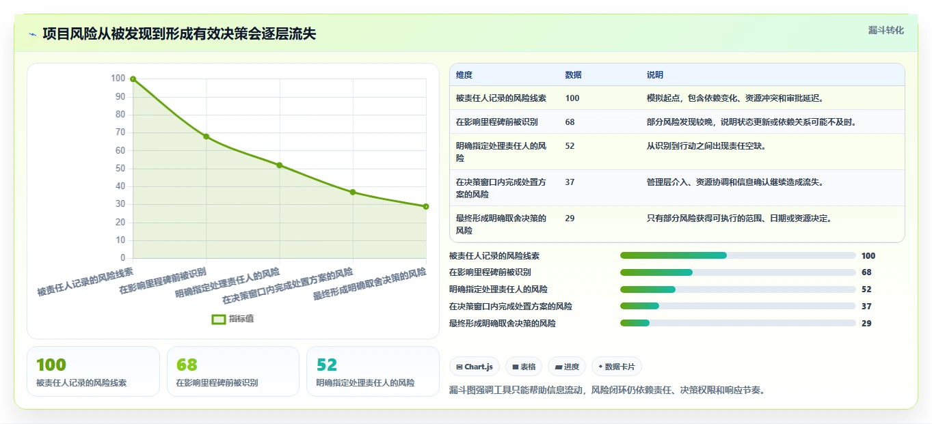Click the data card showing 52
Viewport: 932px width, 424px height.
point(373,371)
